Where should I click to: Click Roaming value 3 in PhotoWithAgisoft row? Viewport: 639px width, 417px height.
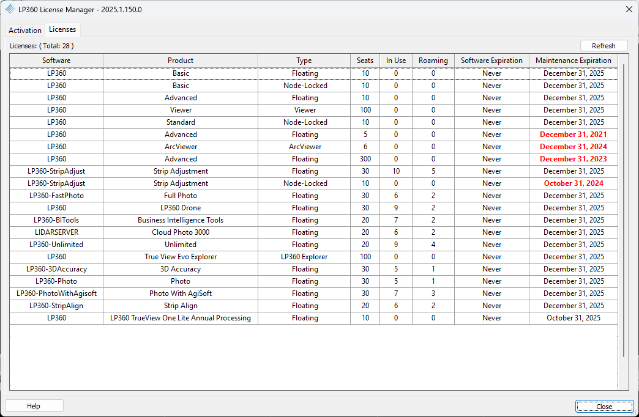(x=433, y=293)
